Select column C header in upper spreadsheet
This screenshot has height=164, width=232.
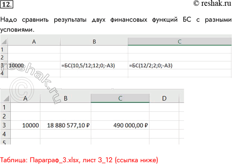(180, 42)
